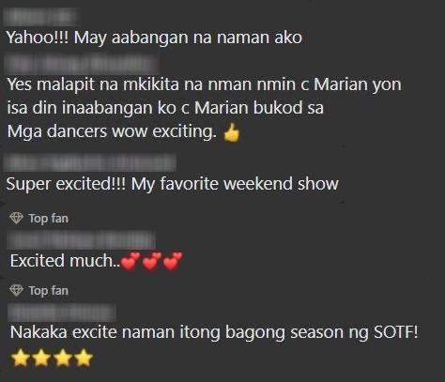
Task: Select the last heart emoji in "Excited much" comment
Action: click(x=173, y=261)
